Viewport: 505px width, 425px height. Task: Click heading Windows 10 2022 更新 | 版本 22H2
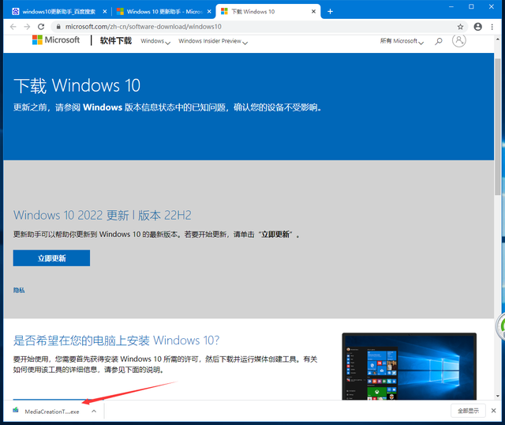[x=103, y=215]
